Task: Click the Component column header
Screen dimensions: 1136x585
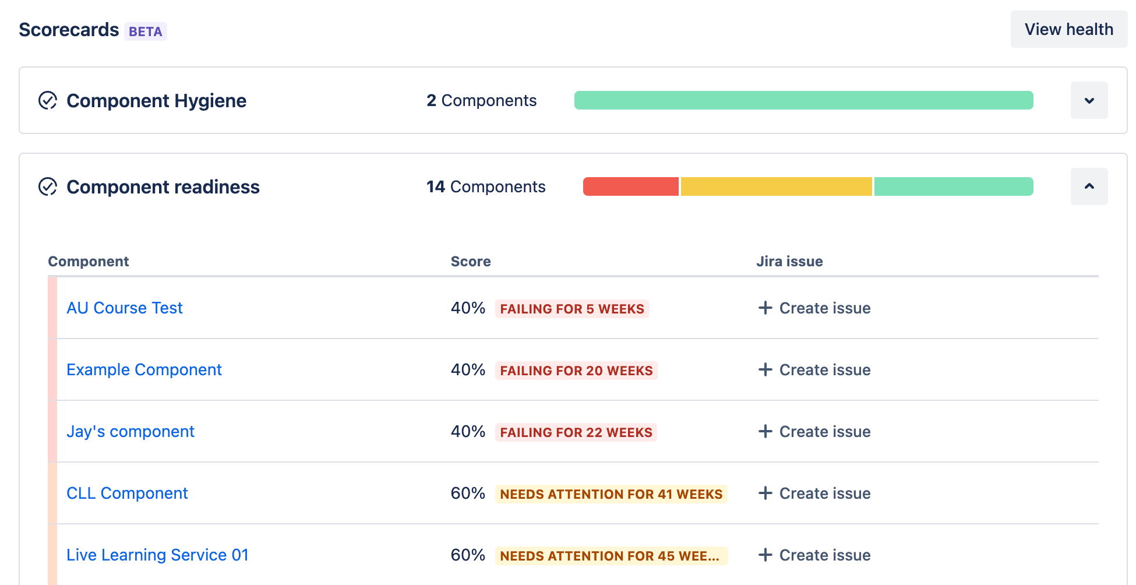Action: click(x=88, y=261)
